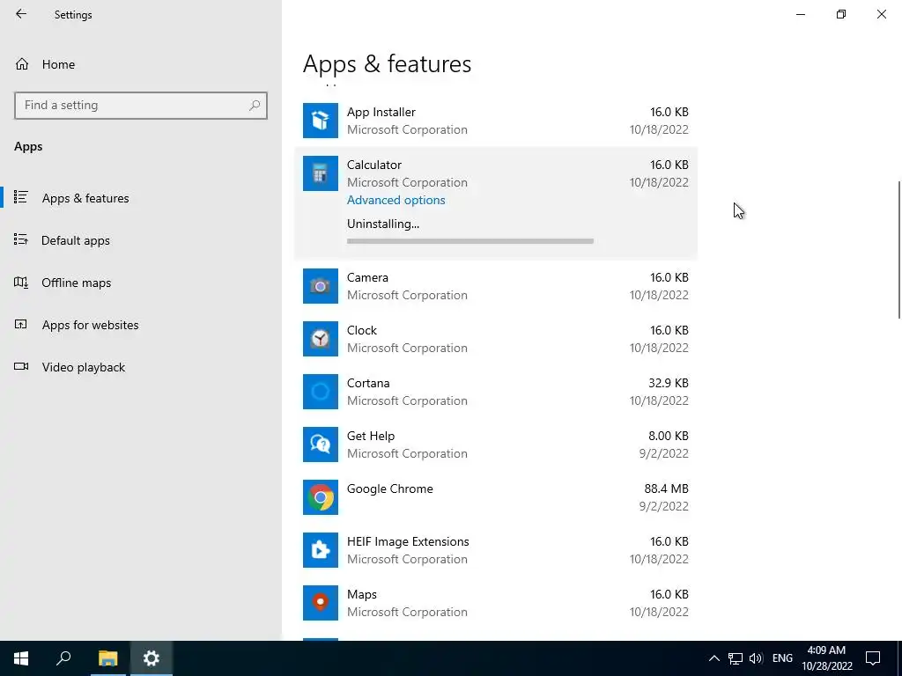The width and height of the screenshot is (902, 676).
Task: Click the Home house icon
Action: [x=22, y=64]
